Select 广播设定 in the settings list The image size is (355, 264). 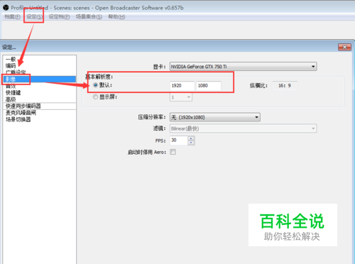point(40,72)
